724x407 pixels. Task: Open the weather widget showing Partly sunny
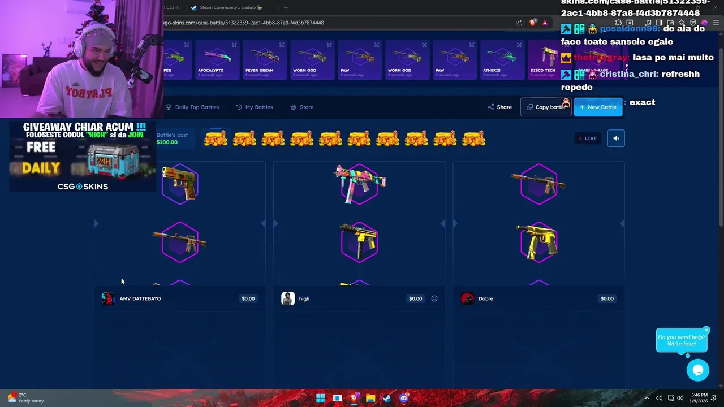click(x=26, y=398)
